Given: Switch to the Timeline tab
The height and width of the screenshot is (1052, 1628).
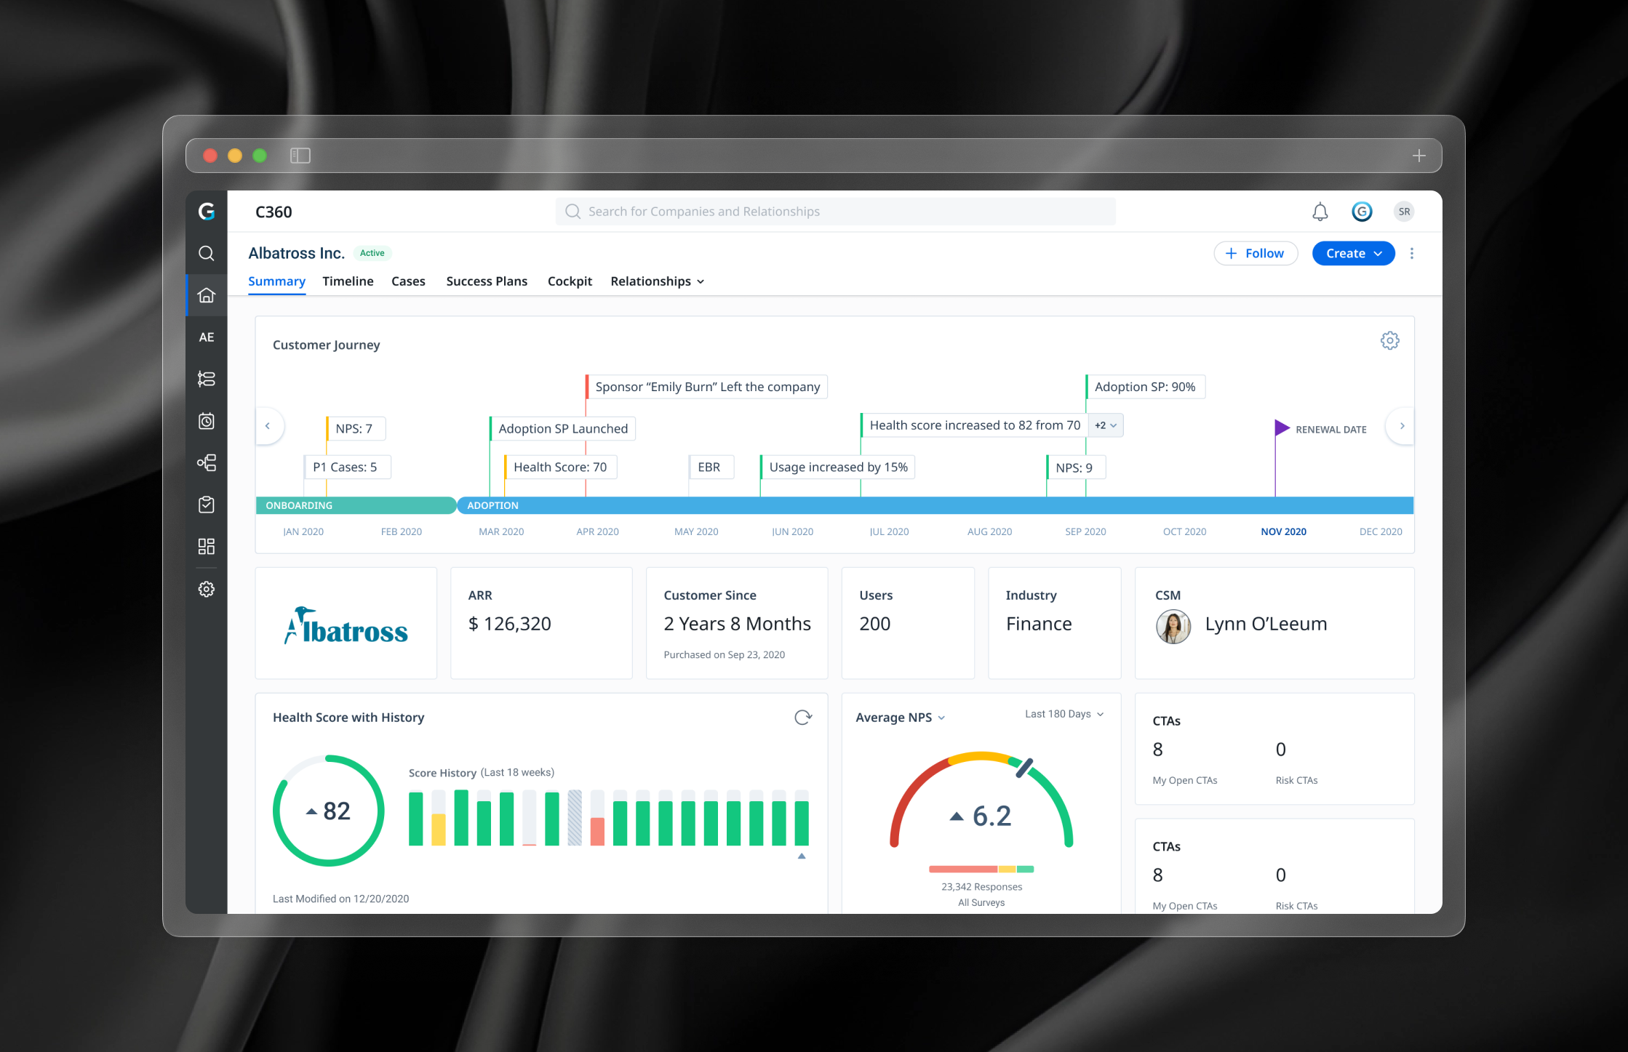Looking at the screenshot, I should 348,281.
